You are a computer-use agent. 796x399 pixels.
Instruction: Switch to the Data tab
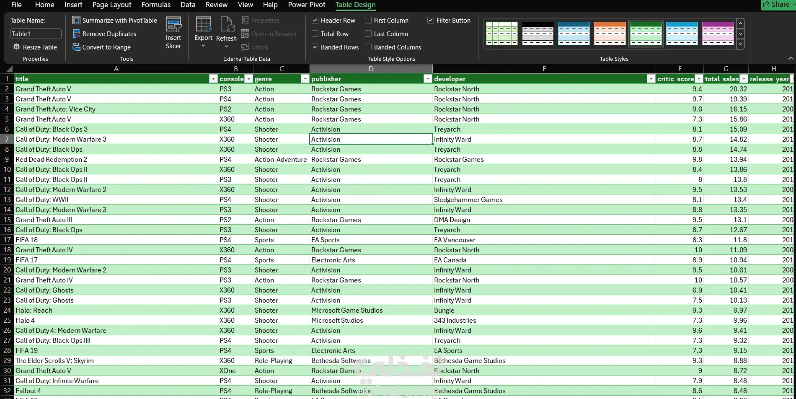pos(188,5)
